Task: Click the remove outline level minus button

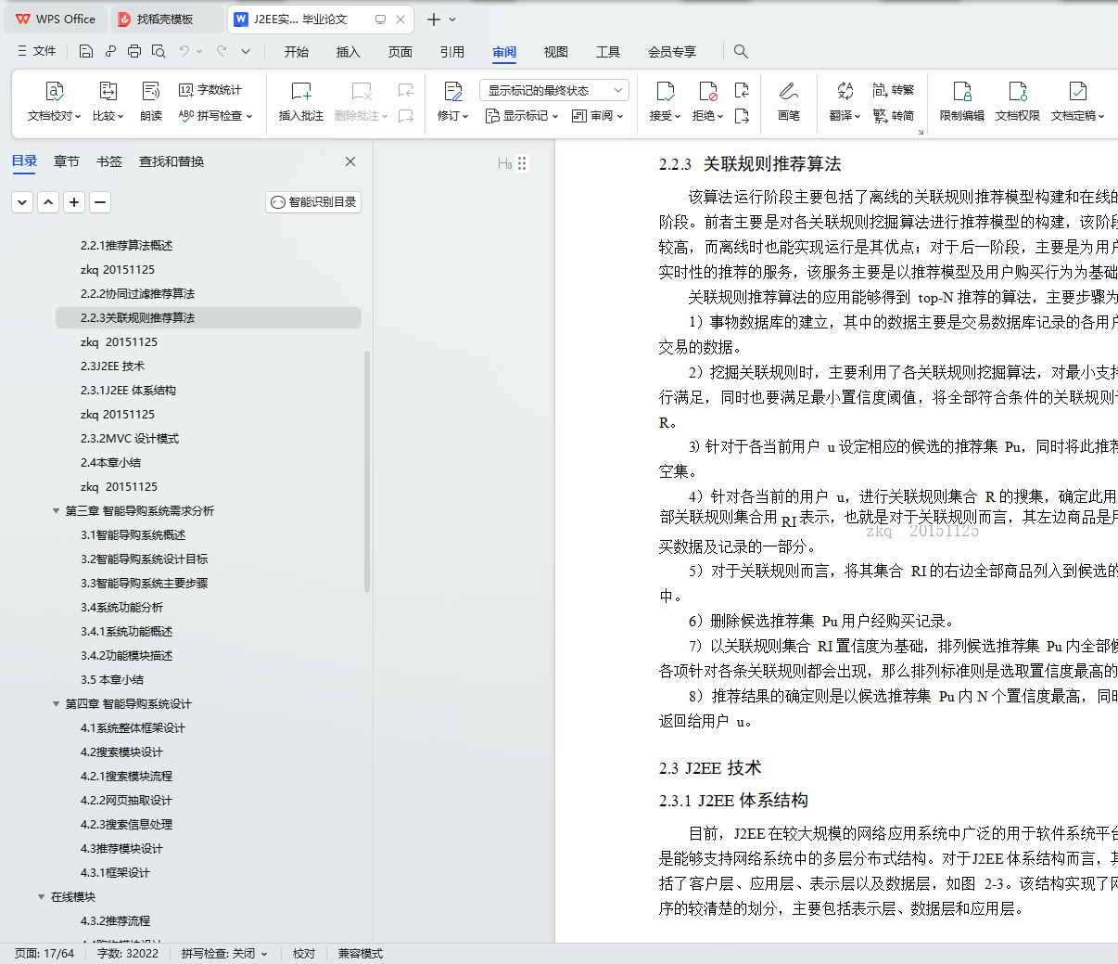Action: pos(100,201)
